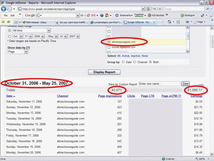Open the end year 2007 dropdown

[x=78, y=36]
